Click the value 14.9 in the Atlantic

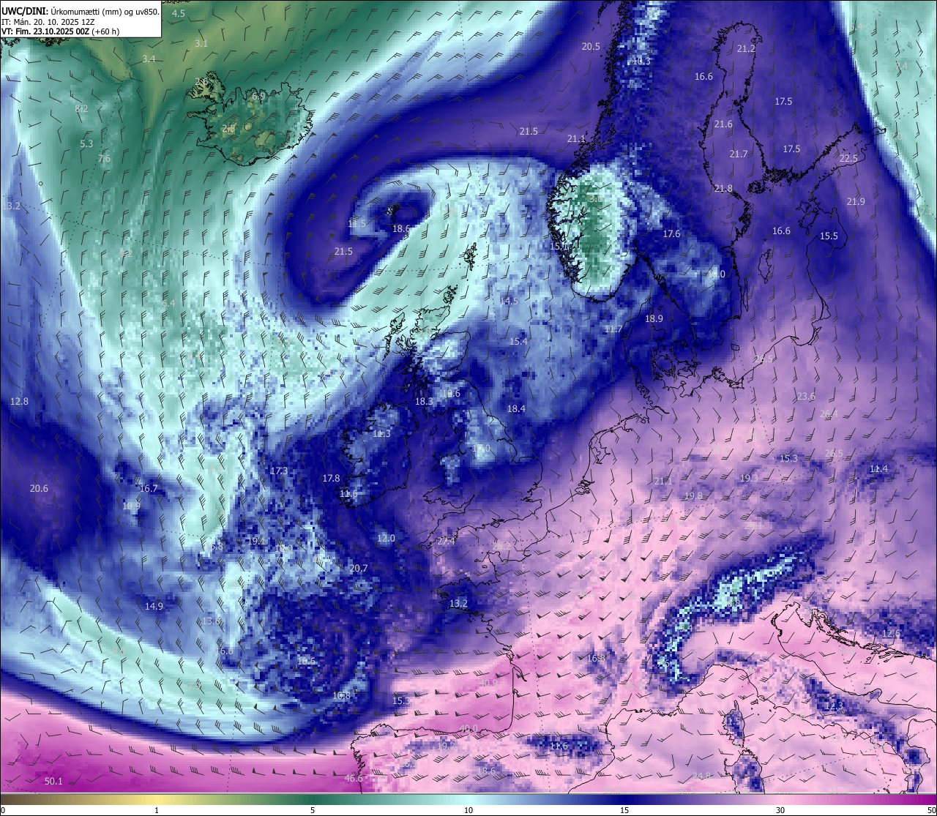click(154, 607)
